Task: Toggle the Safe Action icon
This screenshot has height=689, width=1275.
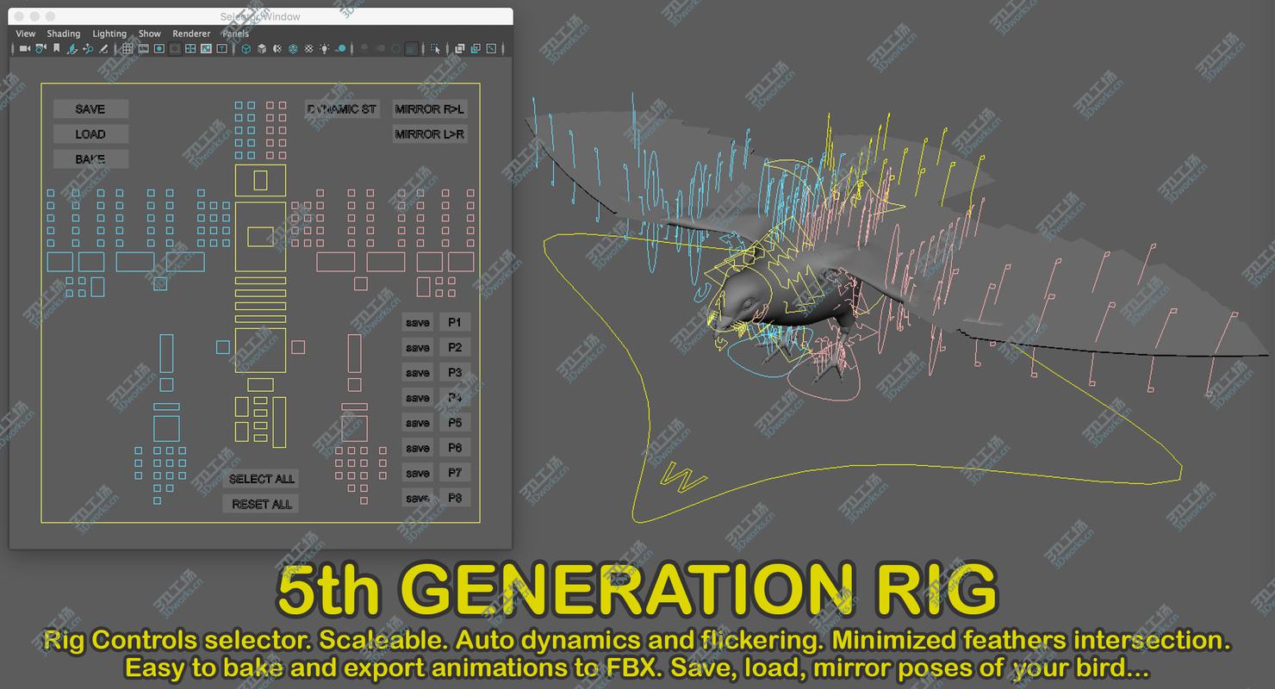Action: pos(206,49)
